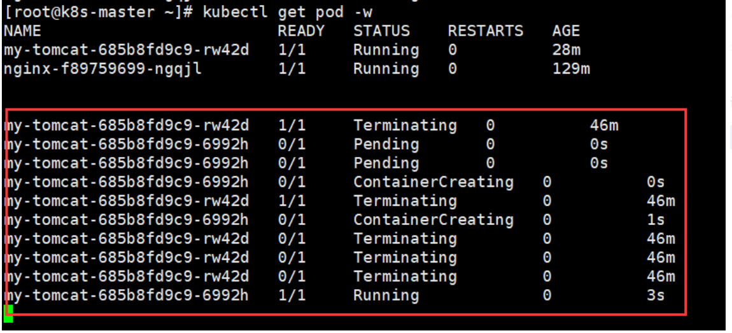The height and width of the screenshot is (333, 732).
Task: Click the Running status of nginx pod
Action: click(x=386, y=69)
